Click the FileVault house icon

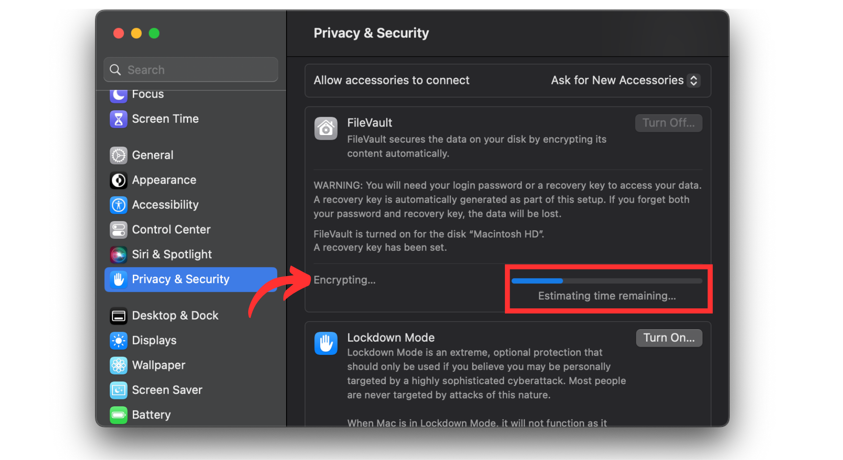click(326, 129)
